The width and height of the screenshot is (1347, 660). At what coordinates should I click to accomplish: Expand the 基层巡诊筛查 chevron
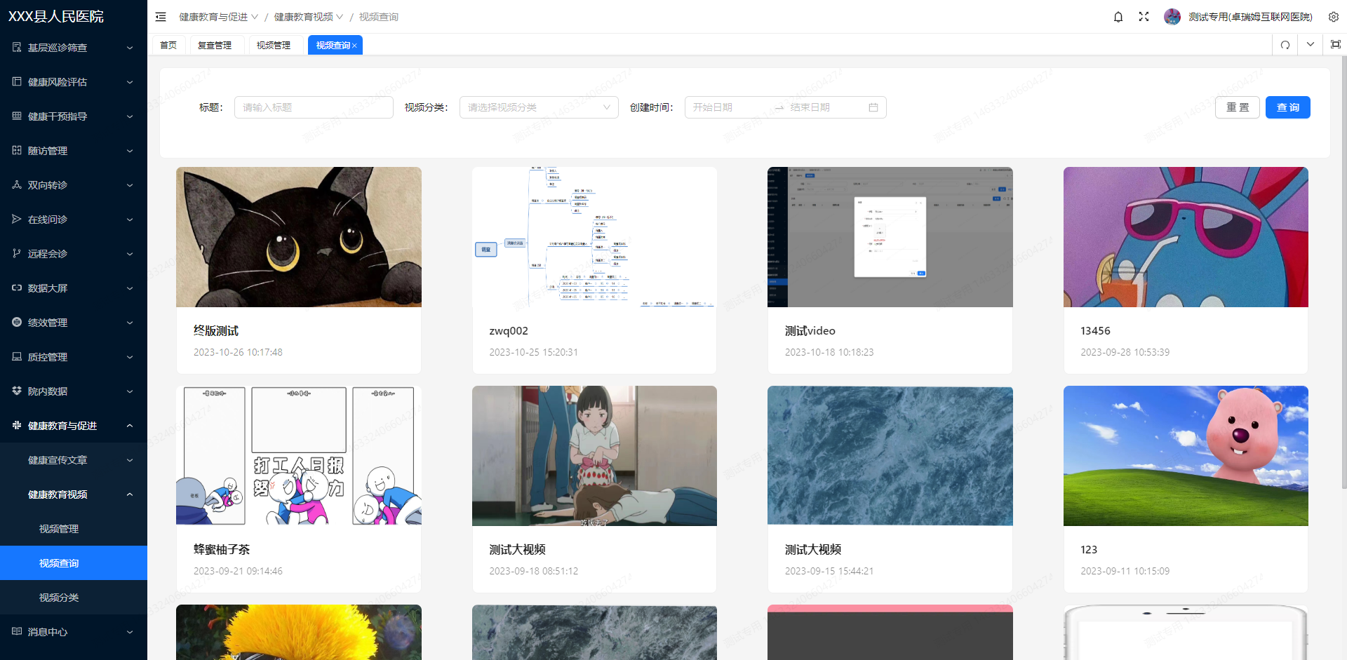pyautogui.click(x=130, y=48)
